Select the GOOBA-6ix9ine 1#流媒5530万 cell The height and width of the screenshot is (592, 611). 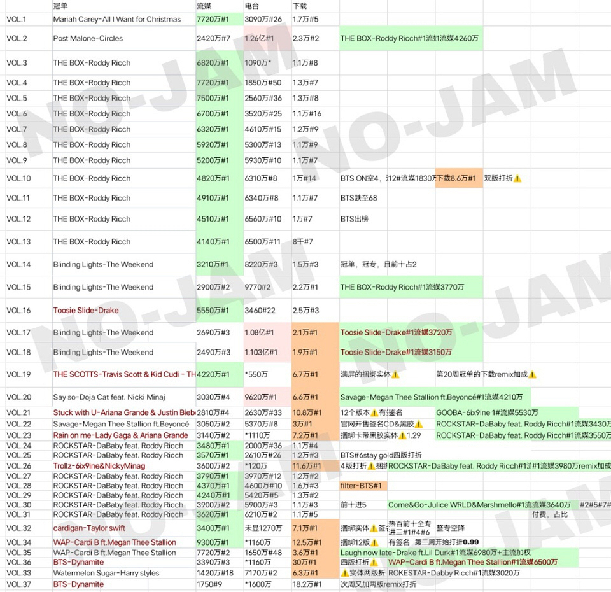coord(507,412)
